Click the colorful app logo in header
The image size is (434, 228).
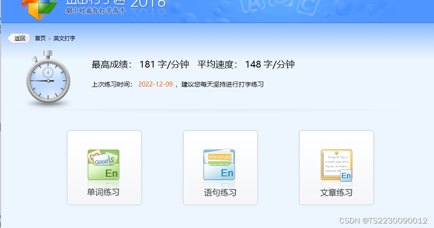pyautogui.click(x=39, y=10)
